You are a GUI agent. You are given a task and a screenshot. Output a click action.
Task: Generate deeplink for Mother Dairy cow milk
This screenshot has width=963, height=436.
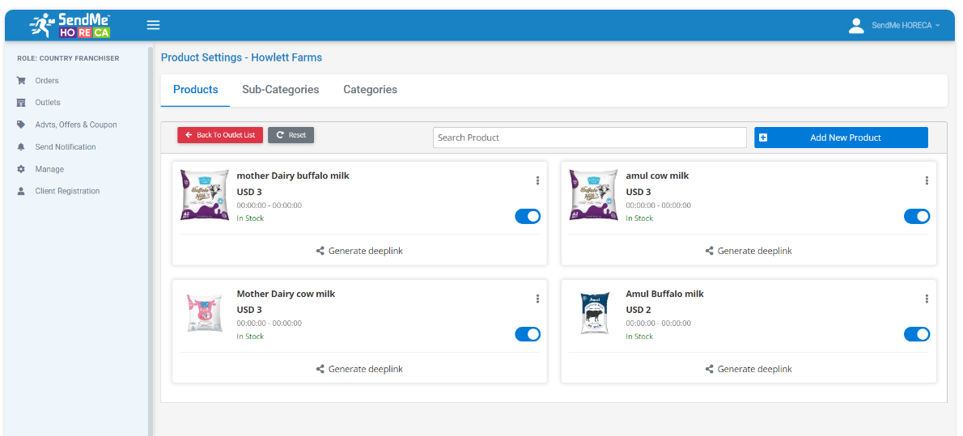(x=360, y=369)
